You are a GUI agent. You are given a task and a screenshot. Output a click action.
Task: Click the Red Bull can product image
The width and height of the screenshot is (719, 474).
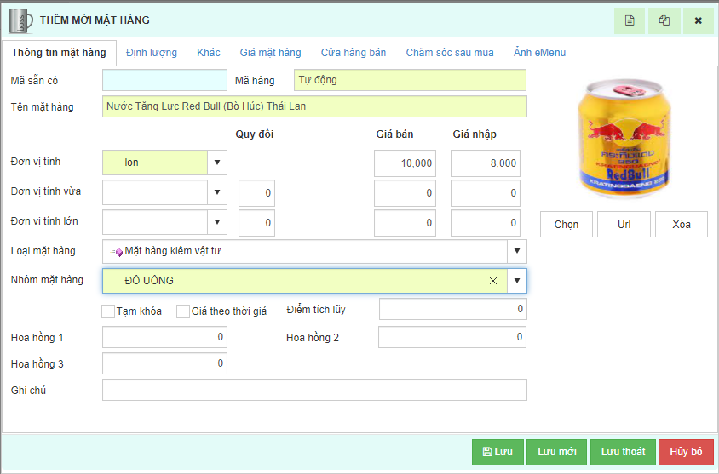click(623, 139)
